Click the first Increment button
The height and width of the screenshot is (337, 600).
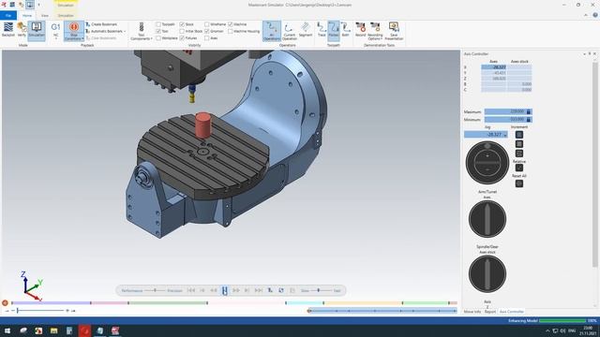click(x=518, y=135)
